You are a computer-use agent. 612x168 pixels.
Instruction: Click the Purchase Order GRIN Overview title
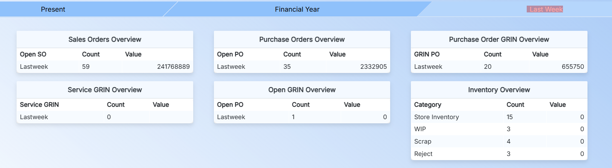pos(498,39)
